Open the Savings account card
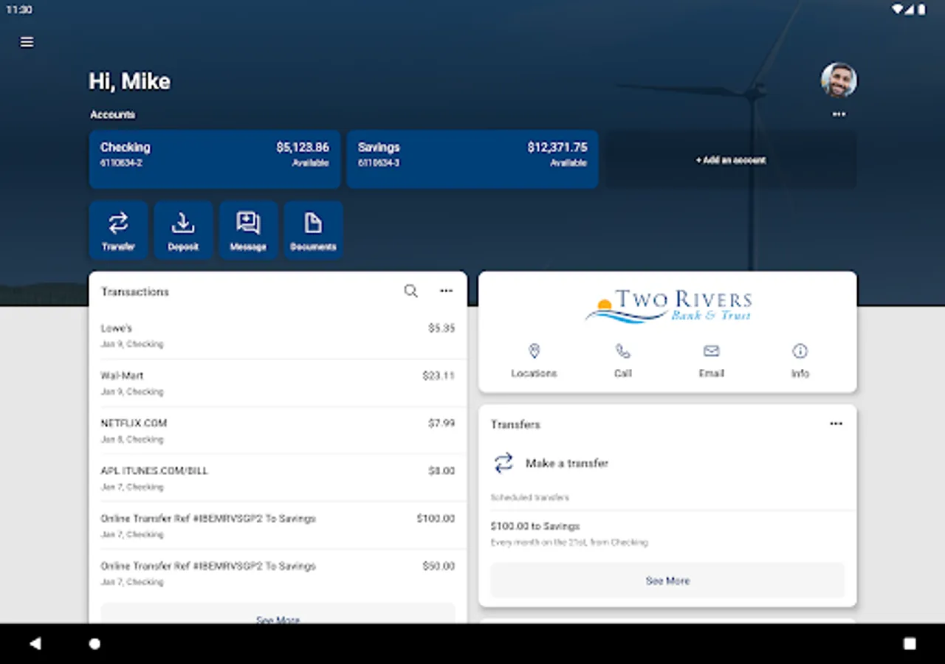 pyautogui.click(x=472, y=159)
